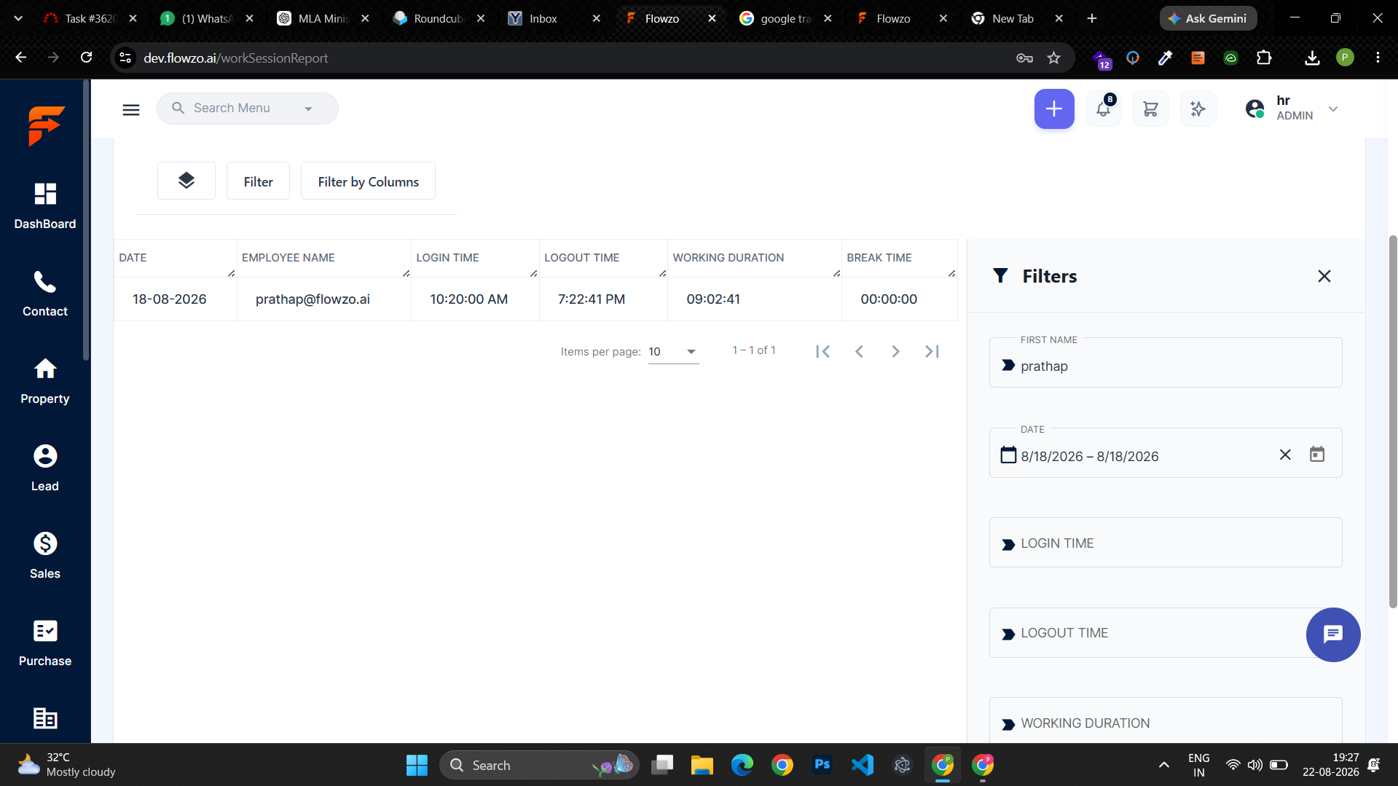Expand the hr ADMIN profile dropdown
This screenshot has height=786, width=1398.
click(x=1332, y=109)
